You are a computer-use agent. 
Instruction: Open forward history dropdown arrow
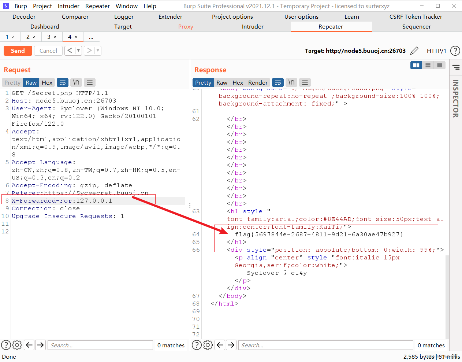[x=98, y=51]
